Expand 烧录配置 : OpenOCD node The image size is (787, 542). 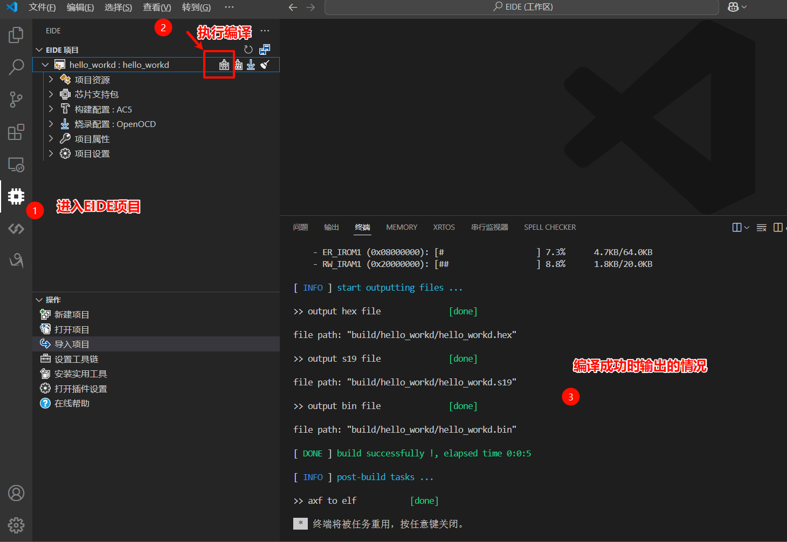pos(51,124)
